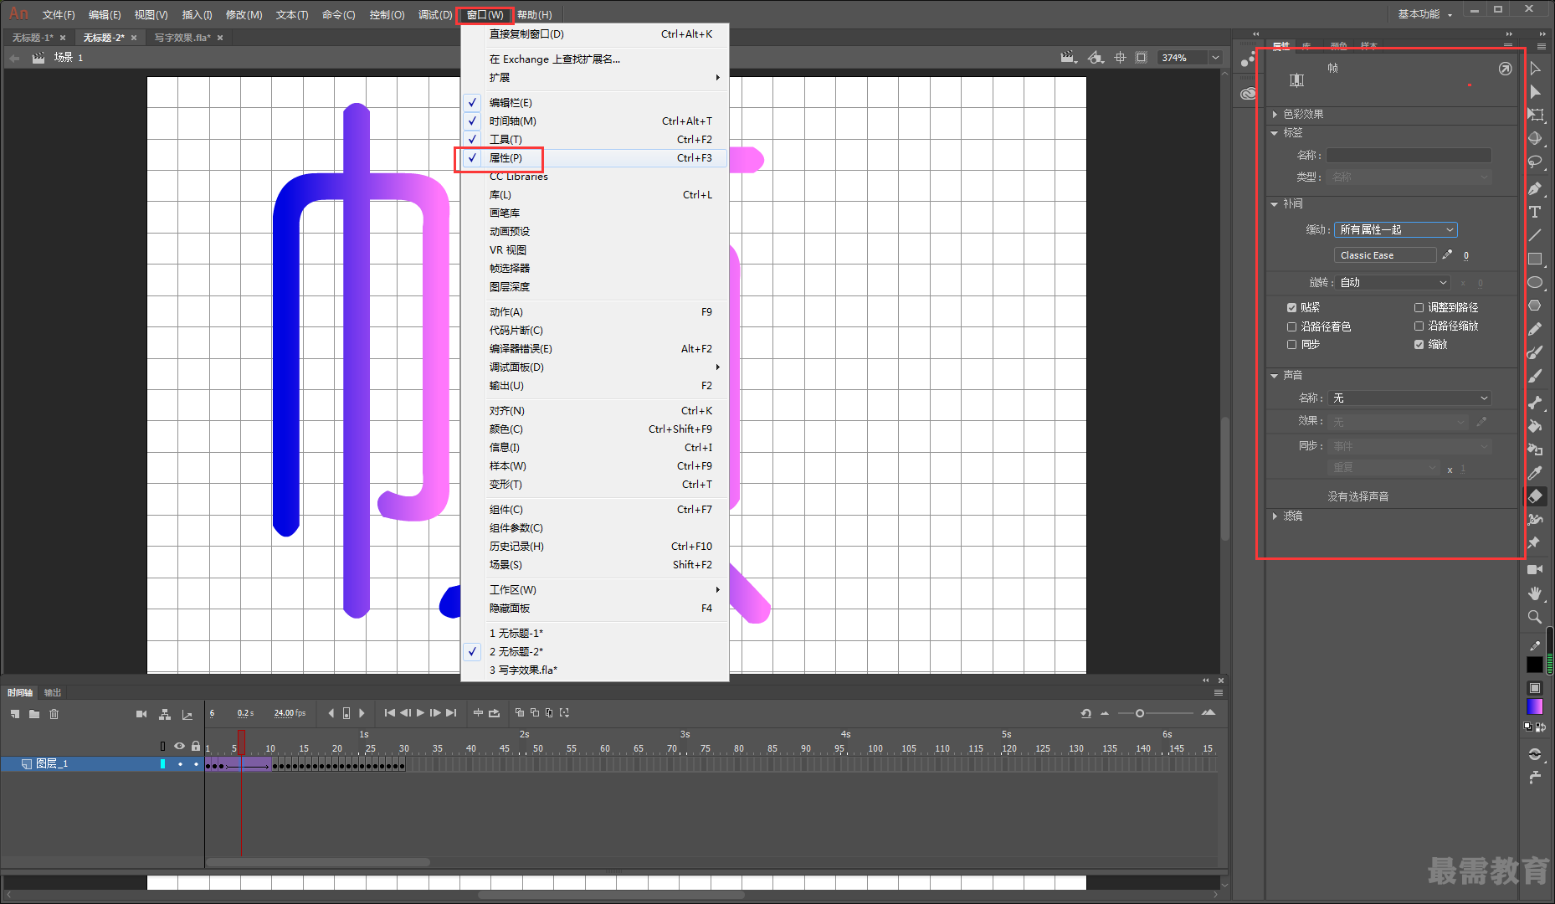Choose 对齐(N) in window menu
1555x904 pixels.
click(594, 411)
